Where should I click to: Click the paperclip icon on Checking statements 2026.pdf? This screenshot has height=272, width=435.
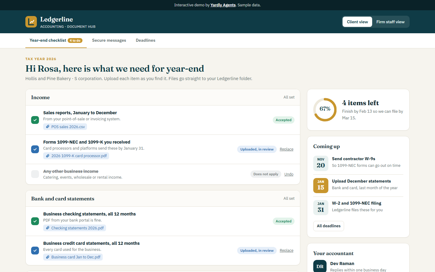(47, 228)
